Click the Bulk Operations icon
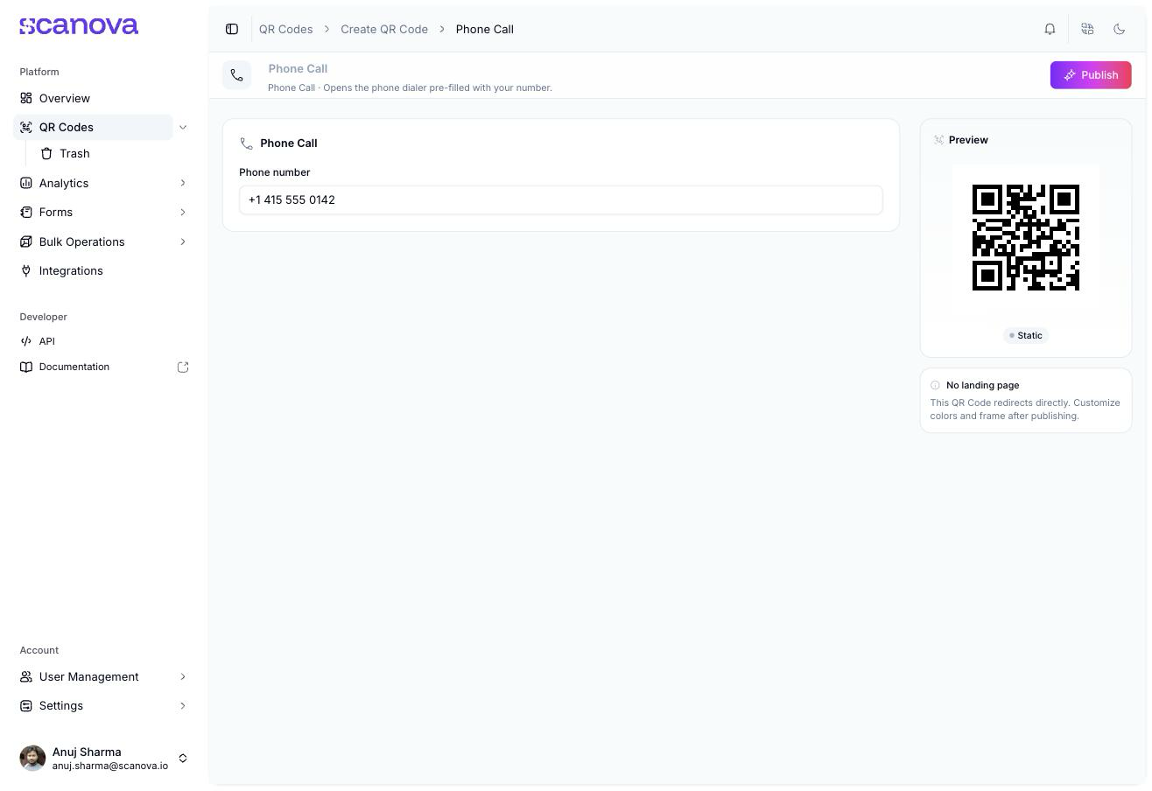This screenshot has width=1152, height=791. click(x=26, y=241)
